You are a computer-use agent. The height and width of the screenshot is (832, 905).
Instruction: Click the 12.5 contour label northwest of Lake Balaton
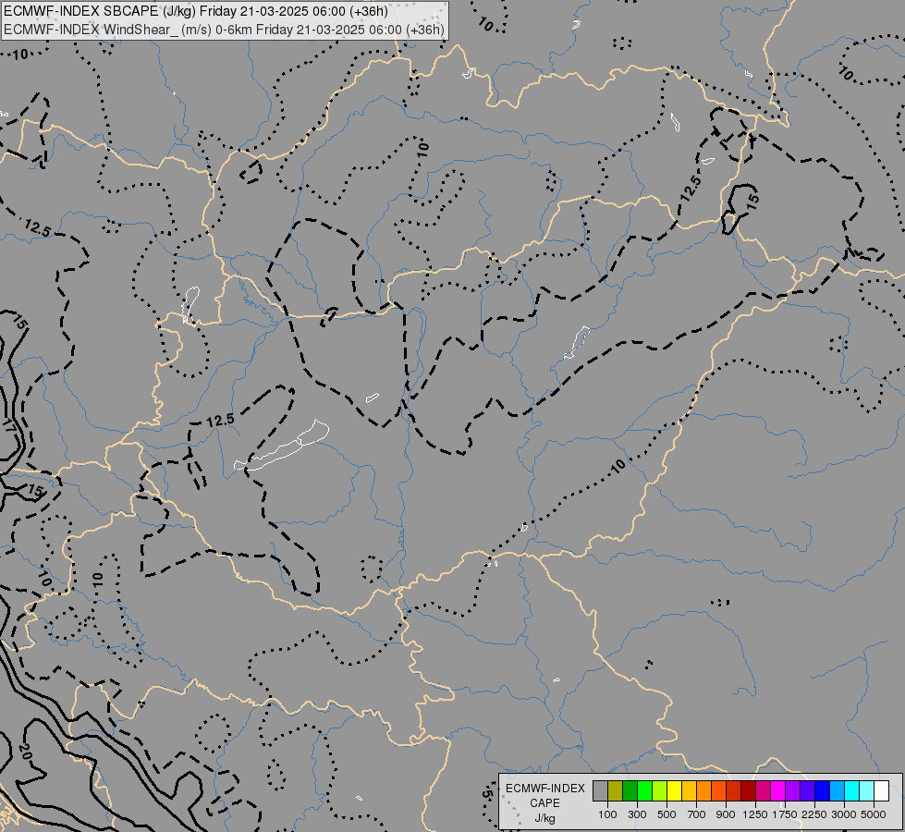click(220, 421)
